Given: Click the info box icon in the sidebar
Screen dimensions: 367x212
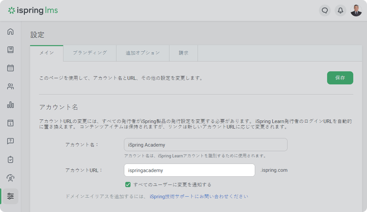Looking at the screenshot, I should point(10,123).
